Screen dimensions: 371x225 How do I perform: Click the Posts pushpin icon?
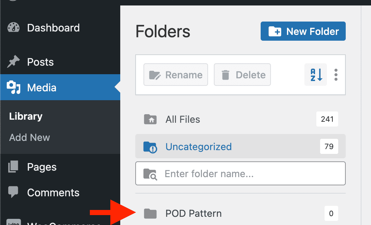click(x=13, y=62)
